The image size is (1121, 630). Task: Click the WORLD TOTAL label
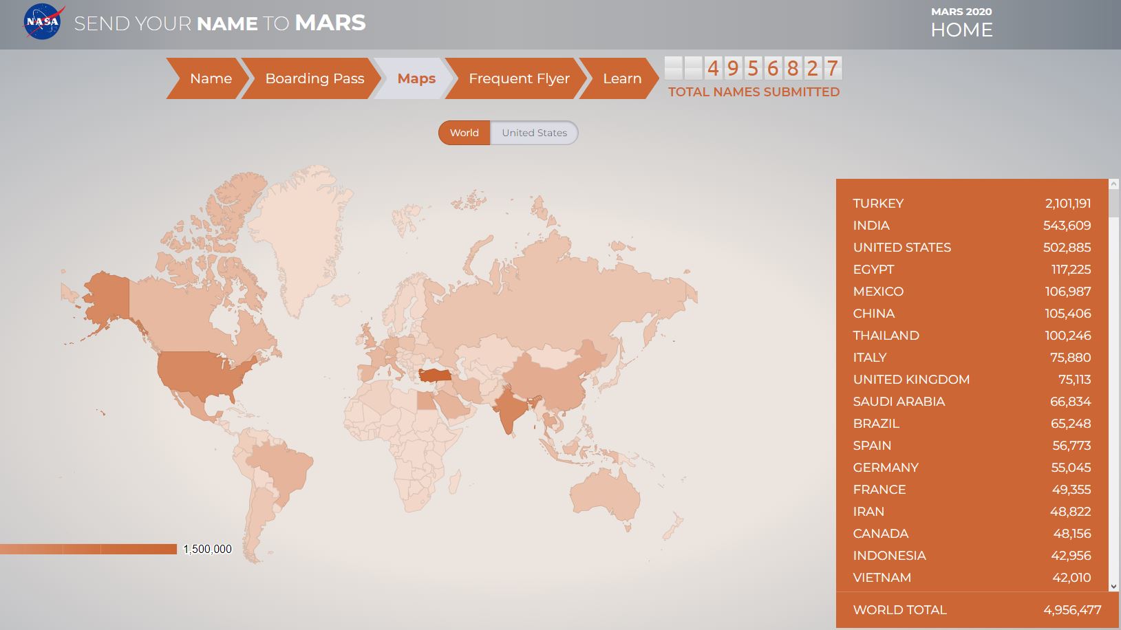(x=899, y=610)
